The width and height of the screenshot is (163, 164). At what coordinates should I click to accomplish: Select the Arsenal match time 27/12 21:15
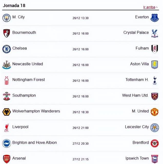[80, 159]
